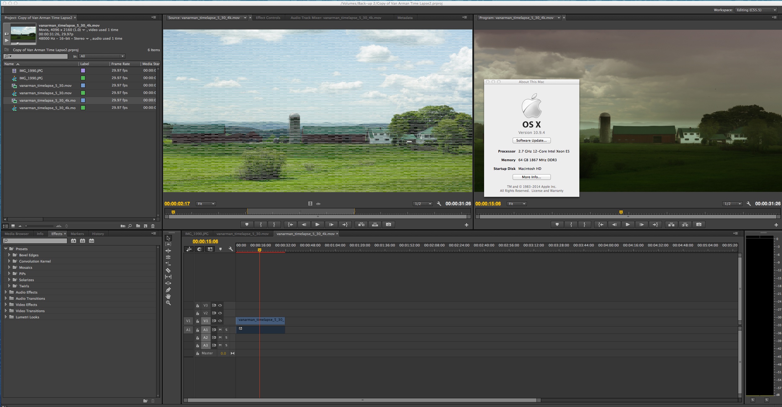The height and width of the screenshot is (407, 782).
Task: Click Software Update button in About Mac
Action: tap(531, 140)
